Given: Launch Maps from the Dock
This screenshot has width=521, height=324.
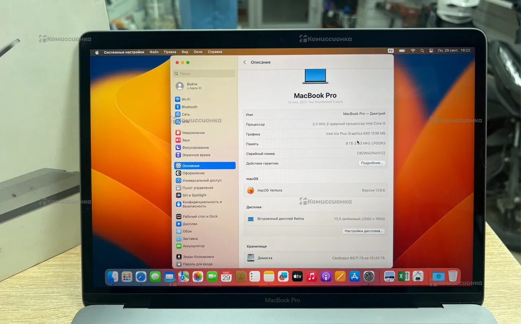Looking at the screenshot, I should pos(184,277).
